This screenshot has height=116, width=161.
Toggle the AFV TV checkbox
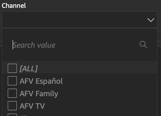[12, 106]
